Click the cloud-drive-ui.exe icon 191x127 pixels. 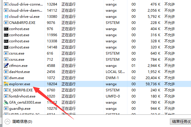click(6, 17)
